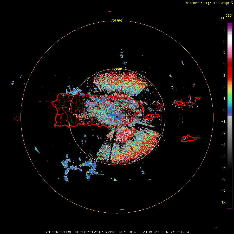Click the -2 tick label on color scale
Image resolution: width=234 pixels, height=234 pixels.
(x=223, y=133)
